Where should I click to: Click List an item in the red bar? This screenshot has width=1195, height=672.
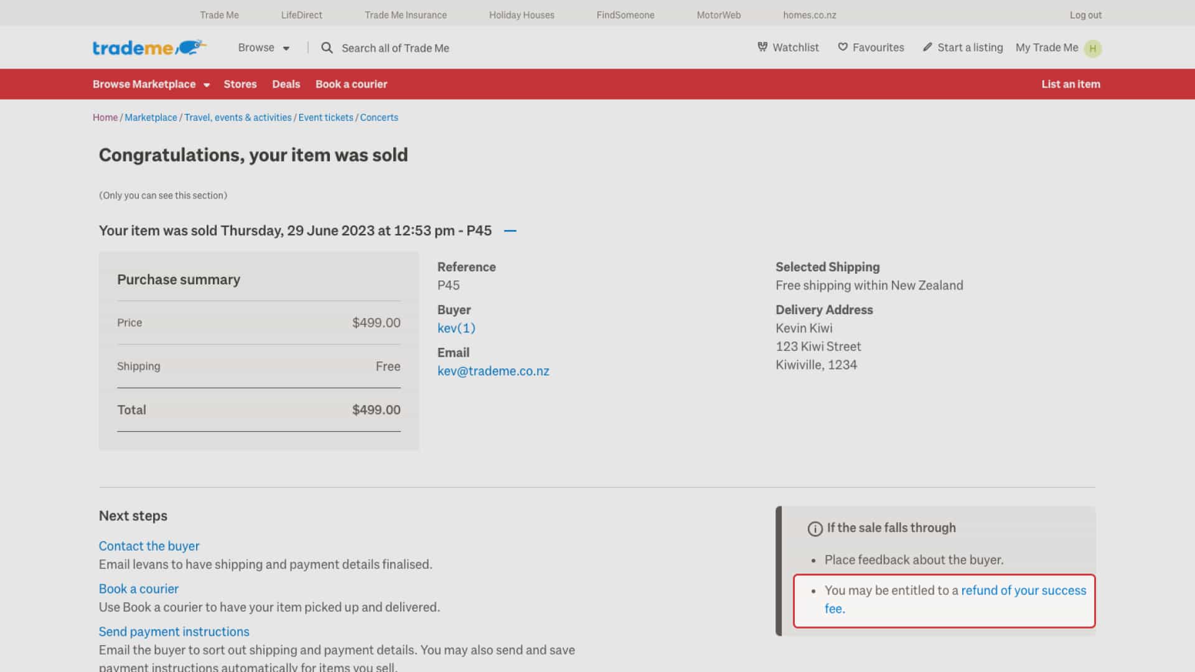tap(1071, 84)
